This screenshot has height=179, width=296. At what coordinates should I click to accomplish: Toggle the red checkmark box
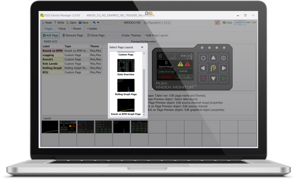[217, 22]
